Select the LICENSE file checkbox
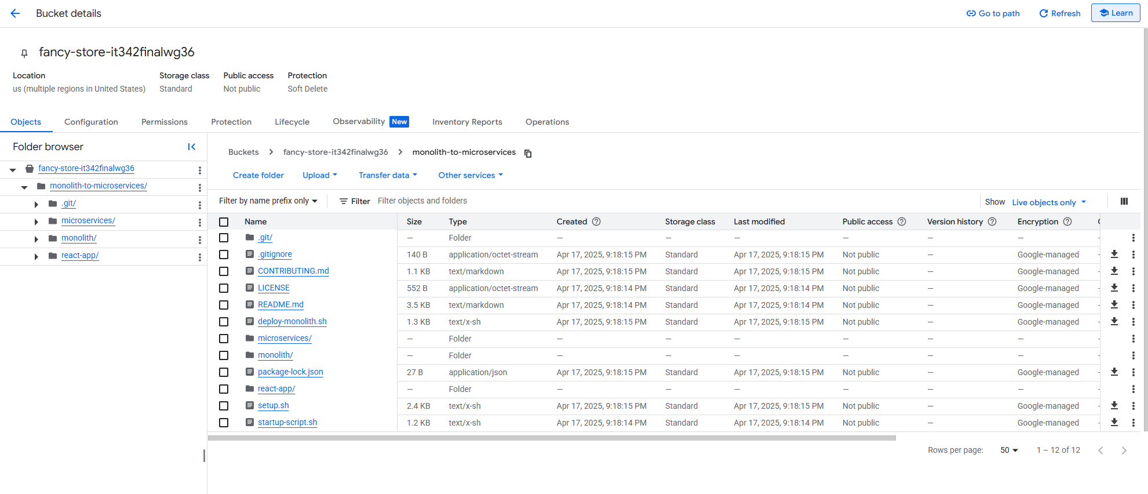 [x=224, y=288]
